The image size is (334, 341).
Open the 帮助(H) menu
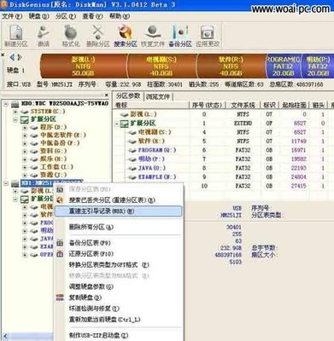[x=120, y=16]
